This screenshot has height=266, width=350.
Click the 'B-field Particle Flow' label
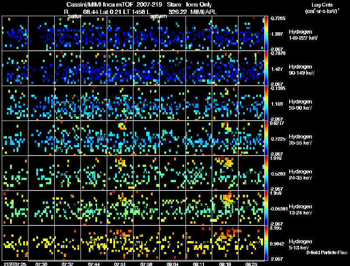coord(327,252)
